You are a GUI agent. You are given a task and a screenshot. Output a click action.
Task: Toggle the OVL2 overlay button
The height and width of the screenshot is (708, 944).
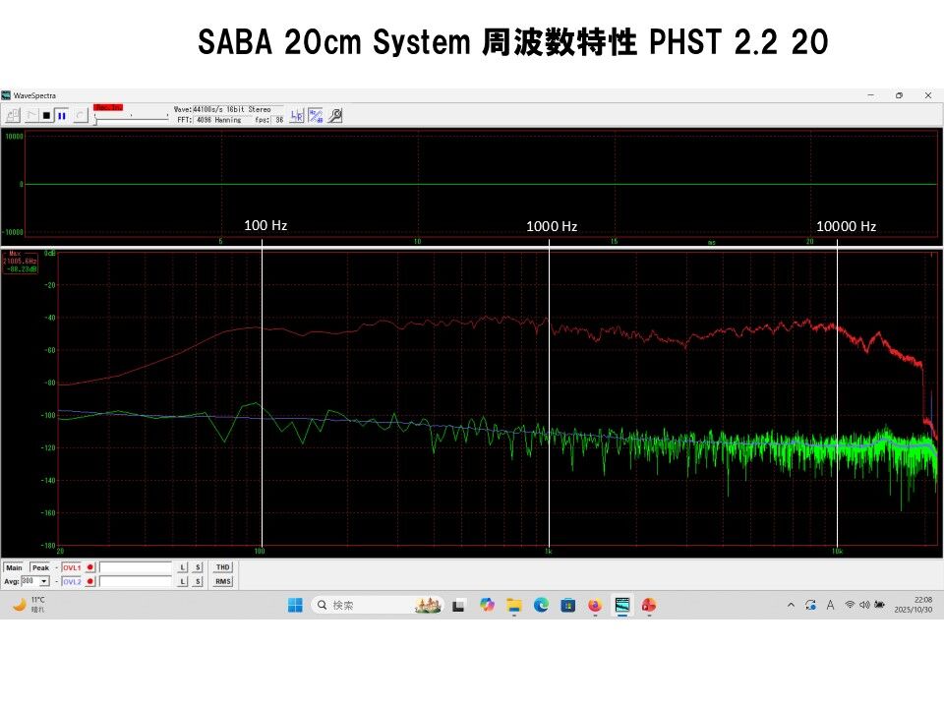[x=72, y=581]
